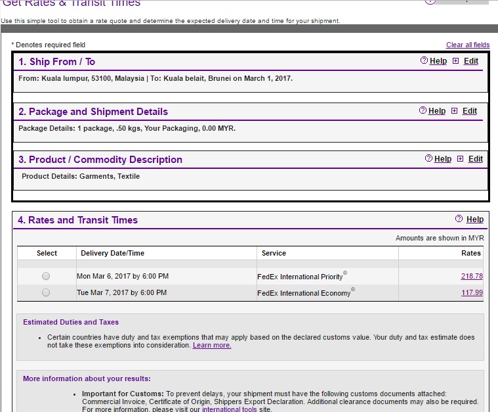Select the FedEx International Priority radio button
Viewport: 498px width, 412px height.
click(x=46, y=277)
